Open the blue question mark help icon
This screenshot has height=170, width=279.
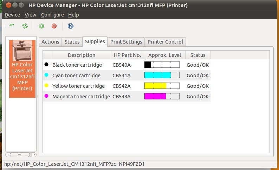pyautogui.click(x=71, y=26)
